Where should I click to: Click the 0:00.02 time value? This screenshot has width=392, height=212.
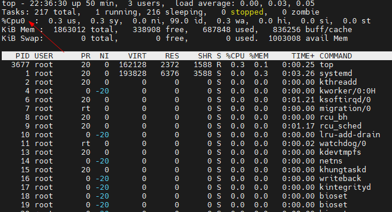299,143
